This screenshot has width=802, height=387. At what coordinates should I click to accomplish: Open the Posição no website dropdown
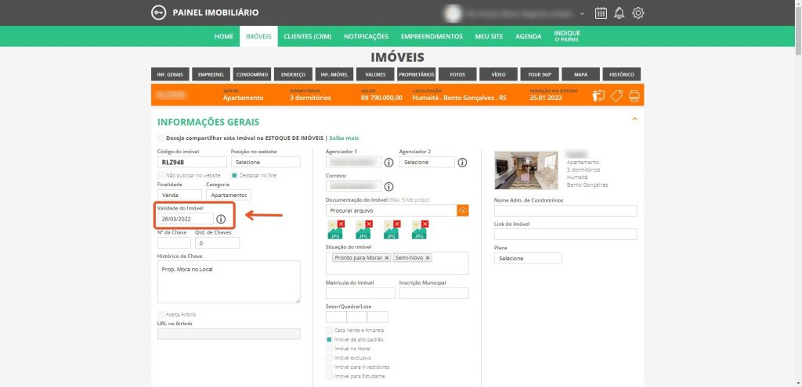pos(266,162)
